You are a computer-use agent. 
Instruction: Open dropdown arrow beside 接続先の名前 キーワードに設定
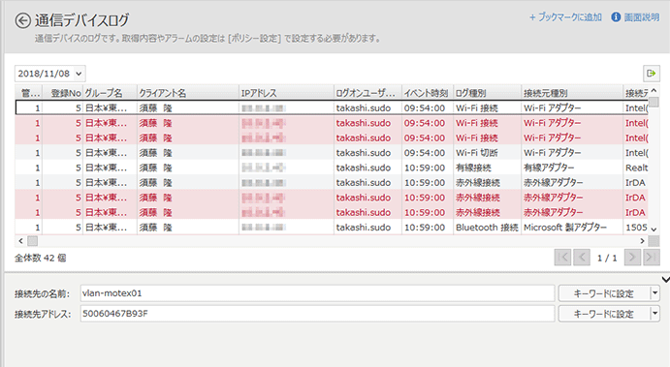click(x=654, y=293)
